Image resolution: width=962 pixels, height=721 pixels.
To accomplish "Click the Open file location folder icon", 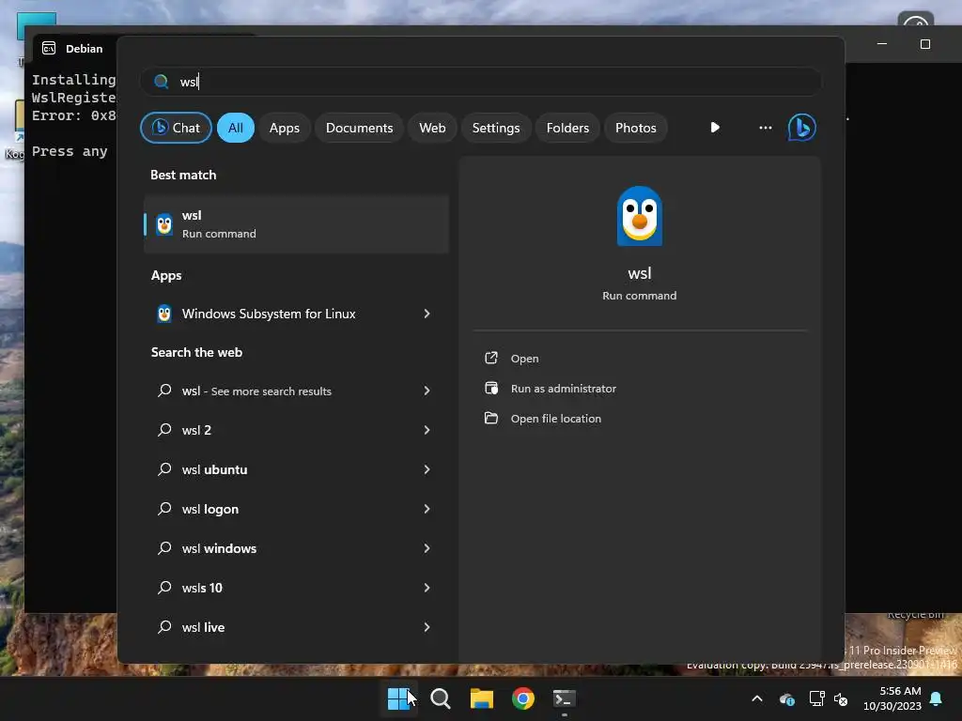I will [x=490, y=418].
